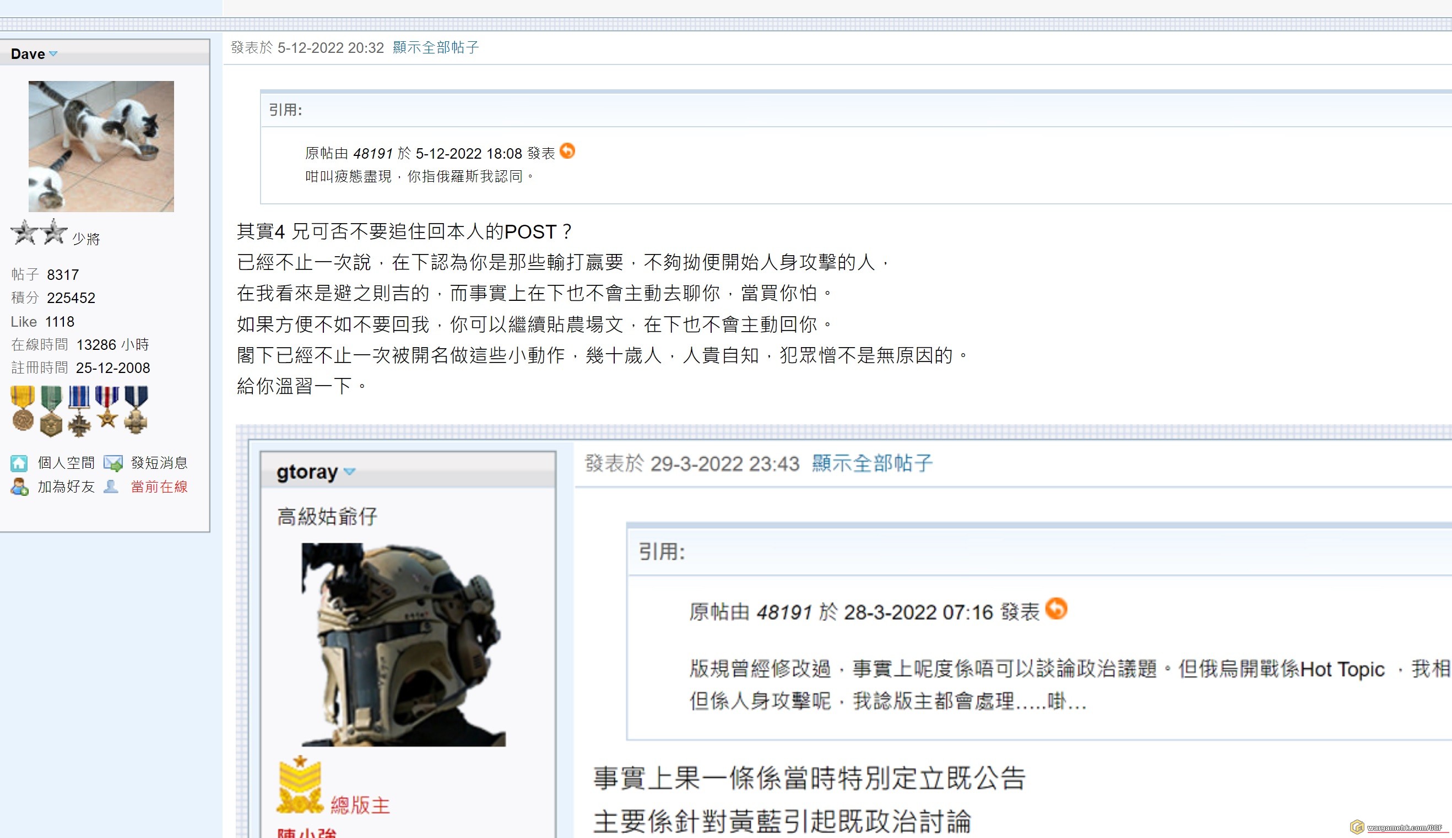Click Dave's cat avatar picture
Viewport: 1452px width, 838px height.
(x=101, y=146)
